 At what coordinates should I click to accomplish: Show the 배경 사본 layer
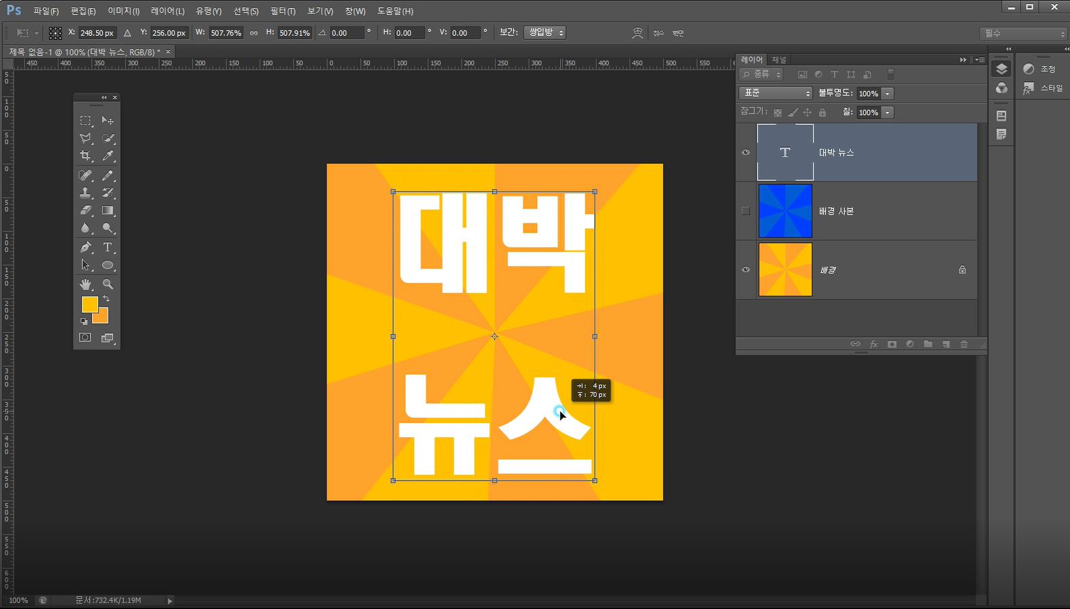(x=746, y=210)
